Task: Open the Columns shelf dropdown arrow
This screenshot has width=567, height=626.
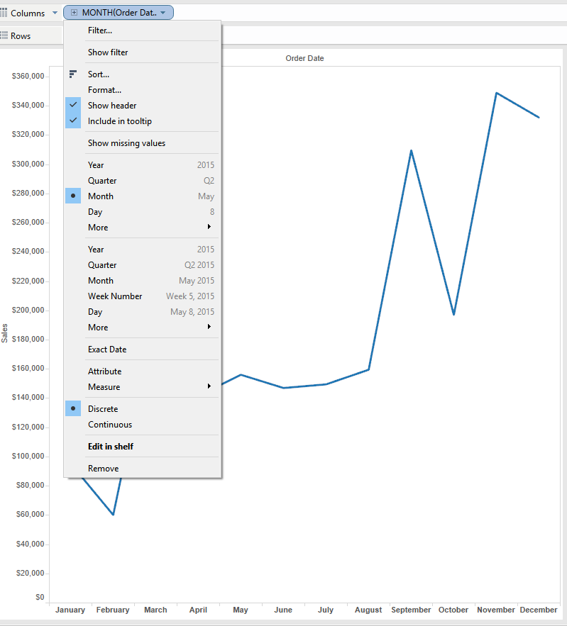Action: (55, 13)
